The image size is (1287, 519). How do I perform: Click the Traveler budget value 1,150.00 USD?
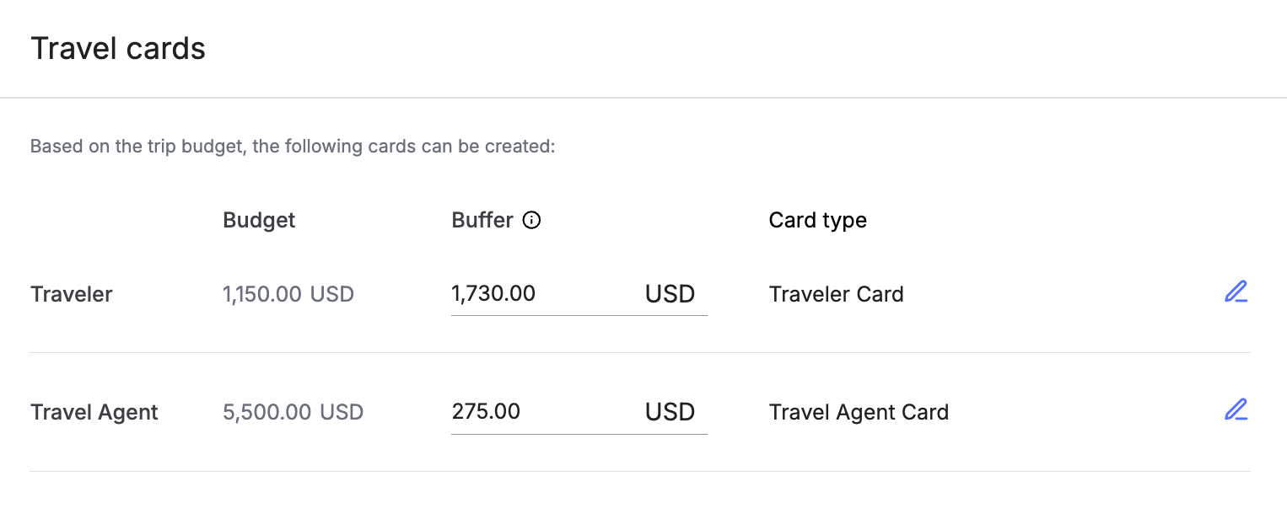click(x=288, y=294)
